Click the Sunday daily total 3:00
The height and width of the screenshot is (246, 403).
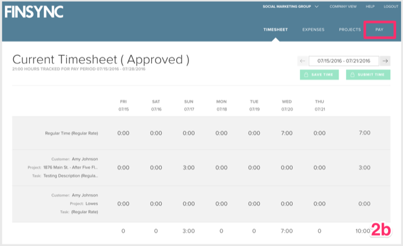click(188, 231)
